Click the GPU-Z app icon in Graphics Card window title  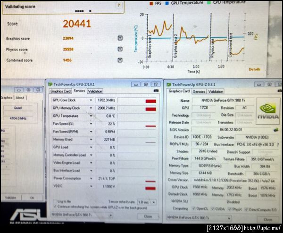(169, 84)
